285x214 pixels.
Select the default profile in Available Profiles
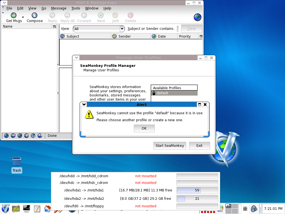pyautogui.click(x=174, y=93)
